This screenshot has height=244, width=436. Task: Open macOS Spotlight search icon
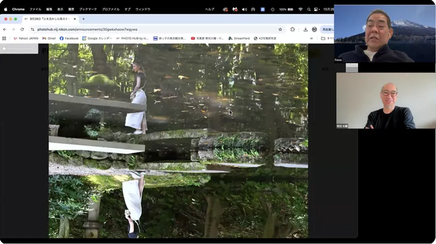point(309,9)
